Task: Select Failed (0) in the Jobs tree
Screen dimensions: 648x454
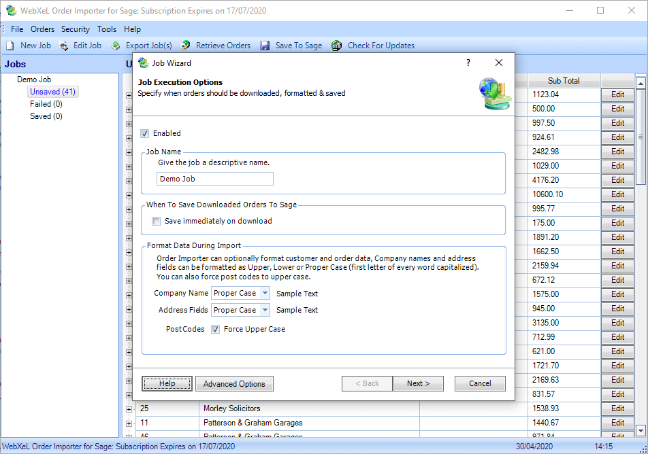Action: click(x=46, y=104)
